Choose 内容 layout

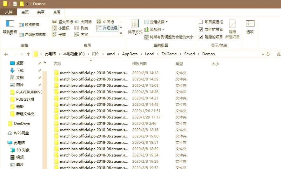(x=81, y=34)
